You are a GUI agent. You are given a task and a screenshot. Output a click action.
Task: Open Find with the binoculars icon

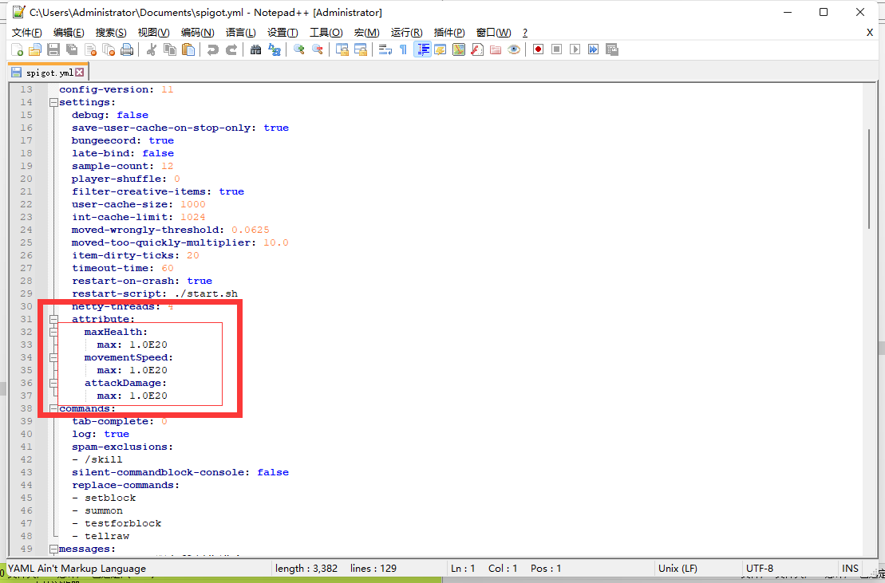coord(255,49)
